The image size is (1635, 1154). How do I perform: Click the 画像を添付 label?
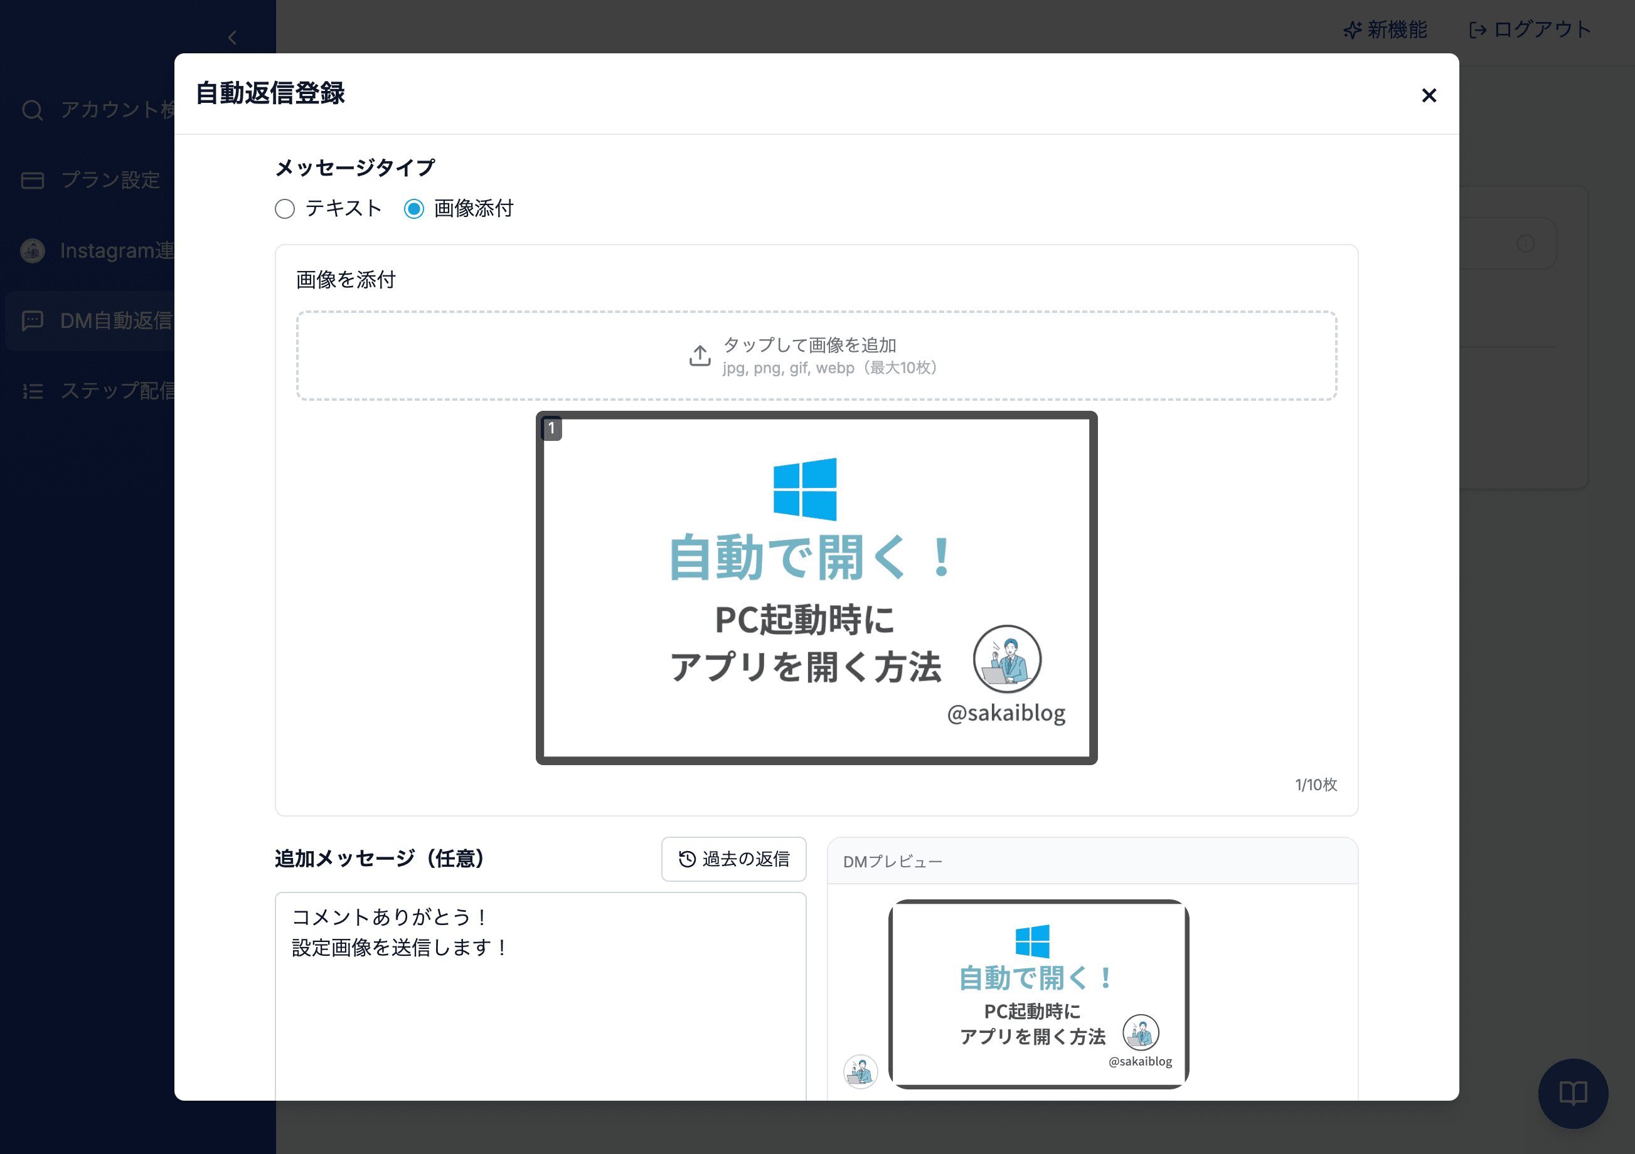(x=345, y=280)
